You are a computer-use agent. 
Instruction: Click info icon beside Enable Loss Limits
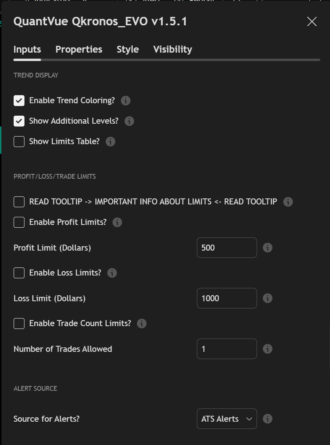pyautogui.click(x=112, y=273)
